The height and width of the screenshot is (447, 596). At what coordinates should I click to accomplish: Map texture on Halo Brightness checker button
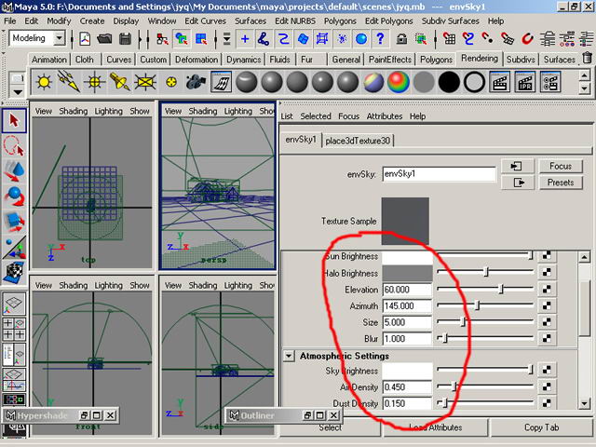[x=547, y=272]
